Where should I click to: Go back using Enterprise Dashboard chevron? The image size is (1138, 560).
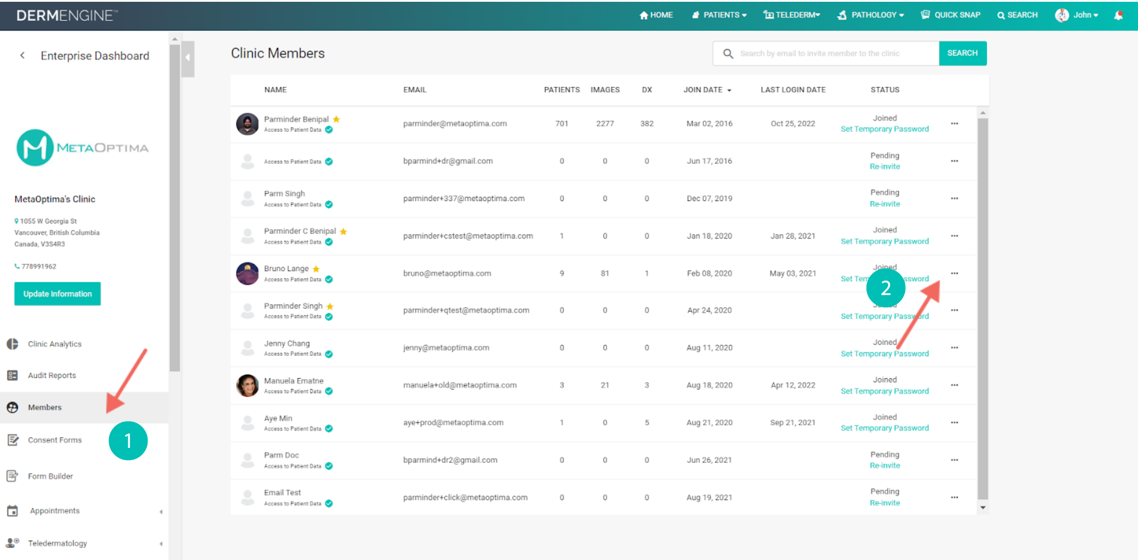tap(22, 55)
